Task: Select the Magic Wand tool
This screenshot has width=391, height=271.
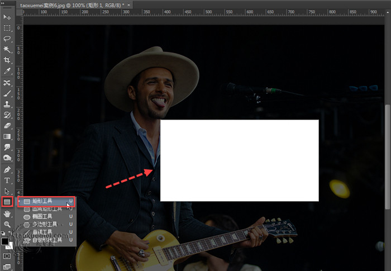Action: [7, 49]
